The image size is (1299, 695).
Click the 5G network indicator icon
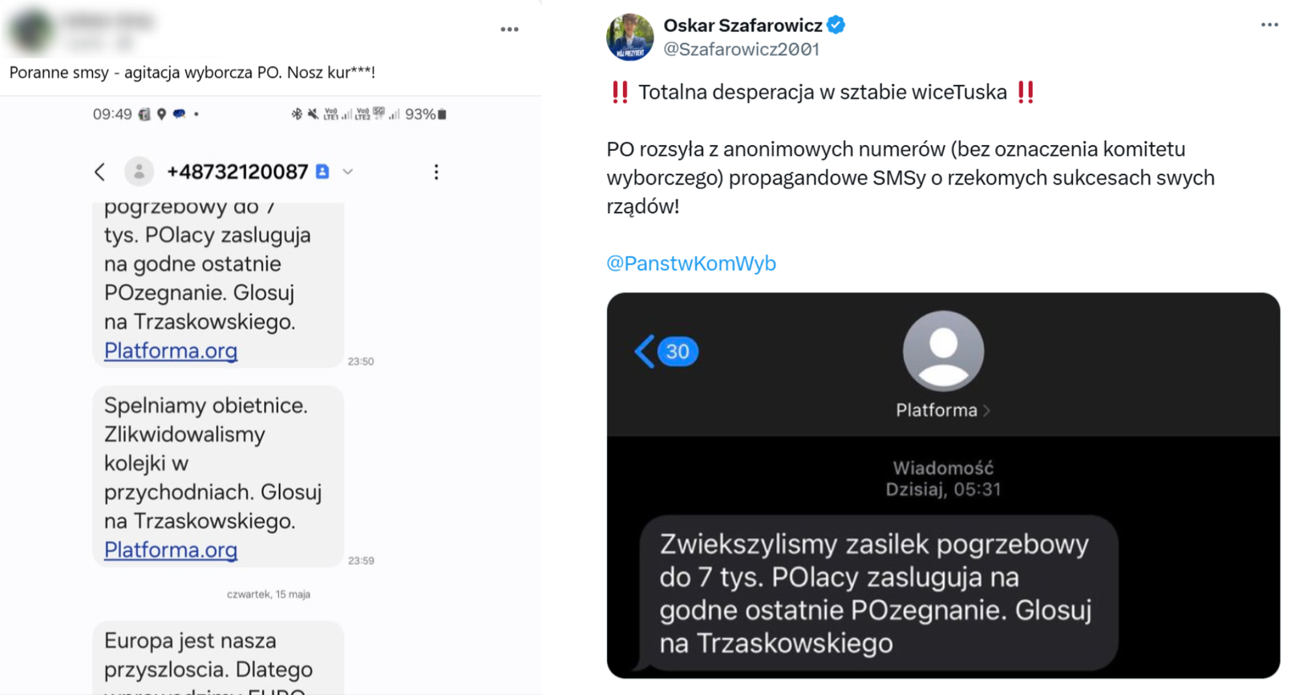(378, 113)
